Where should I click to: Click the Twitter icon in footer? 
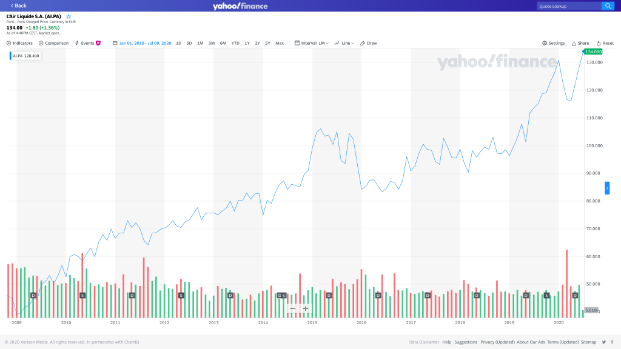pyautogui.click(x=604, y=342)
